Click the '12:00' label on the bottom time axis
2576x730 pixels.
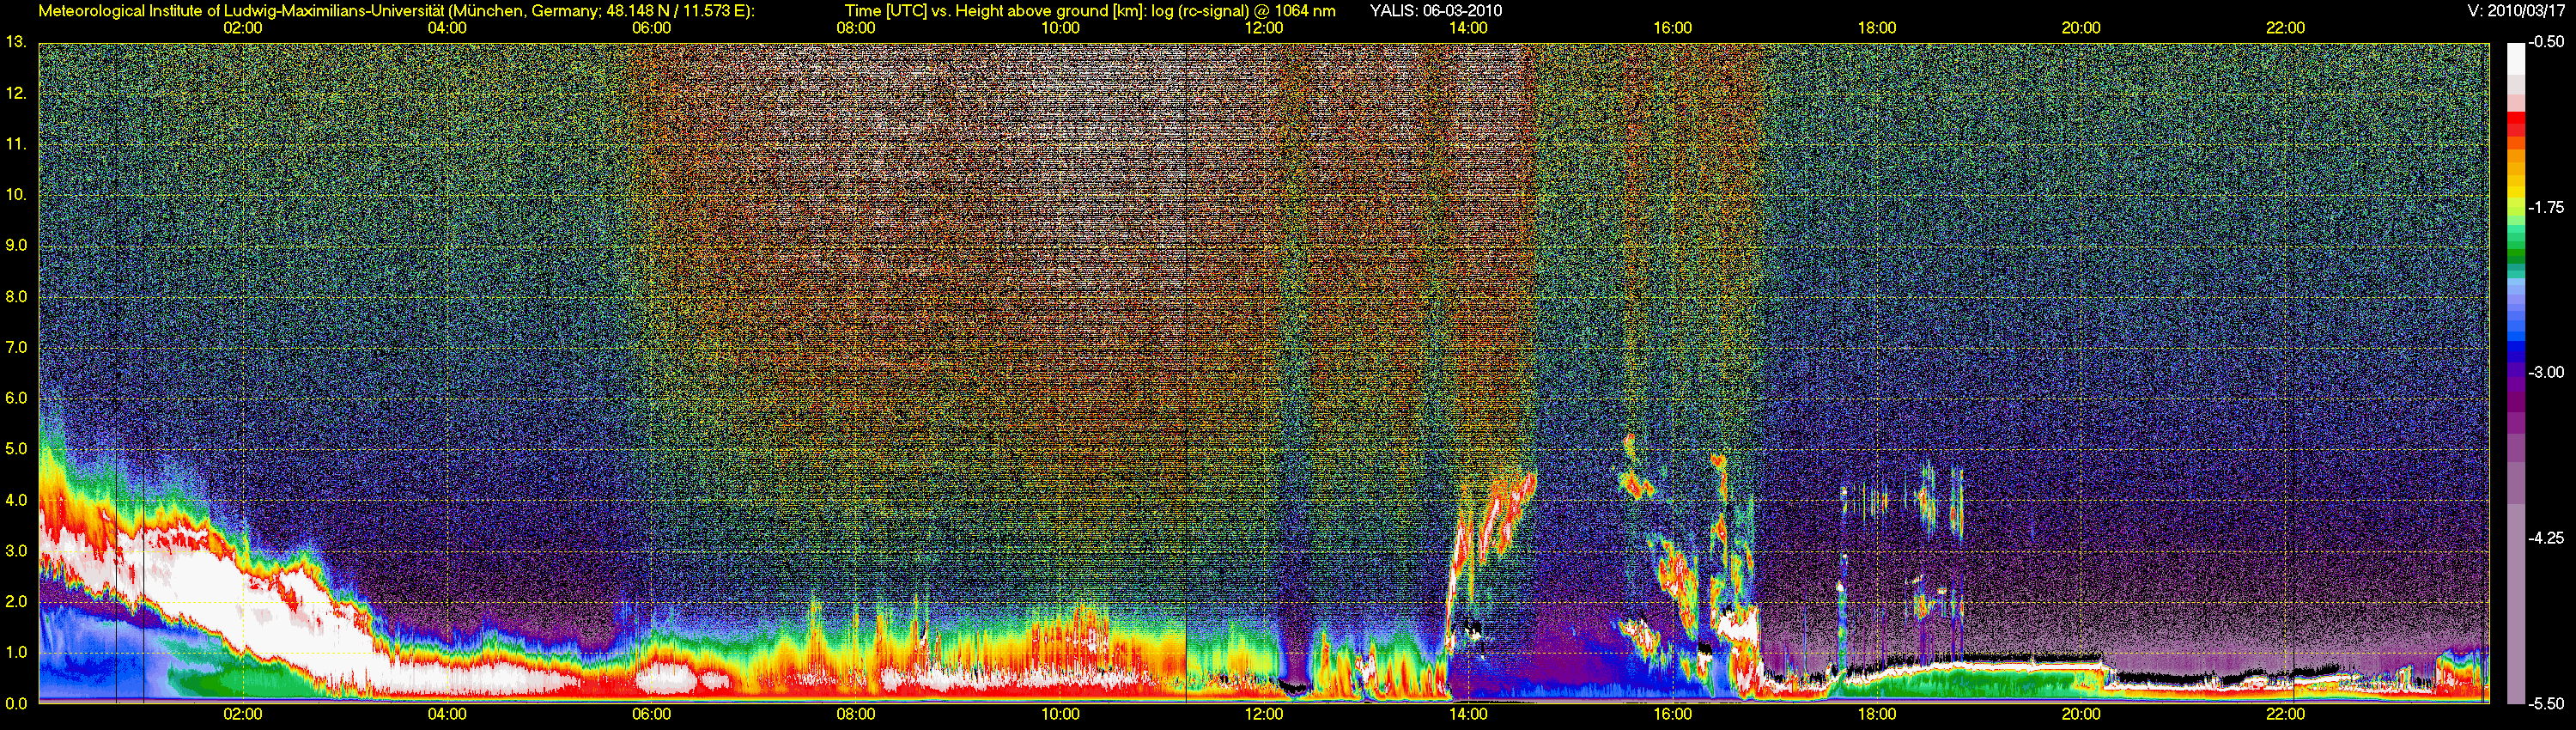pos(1264,715)
